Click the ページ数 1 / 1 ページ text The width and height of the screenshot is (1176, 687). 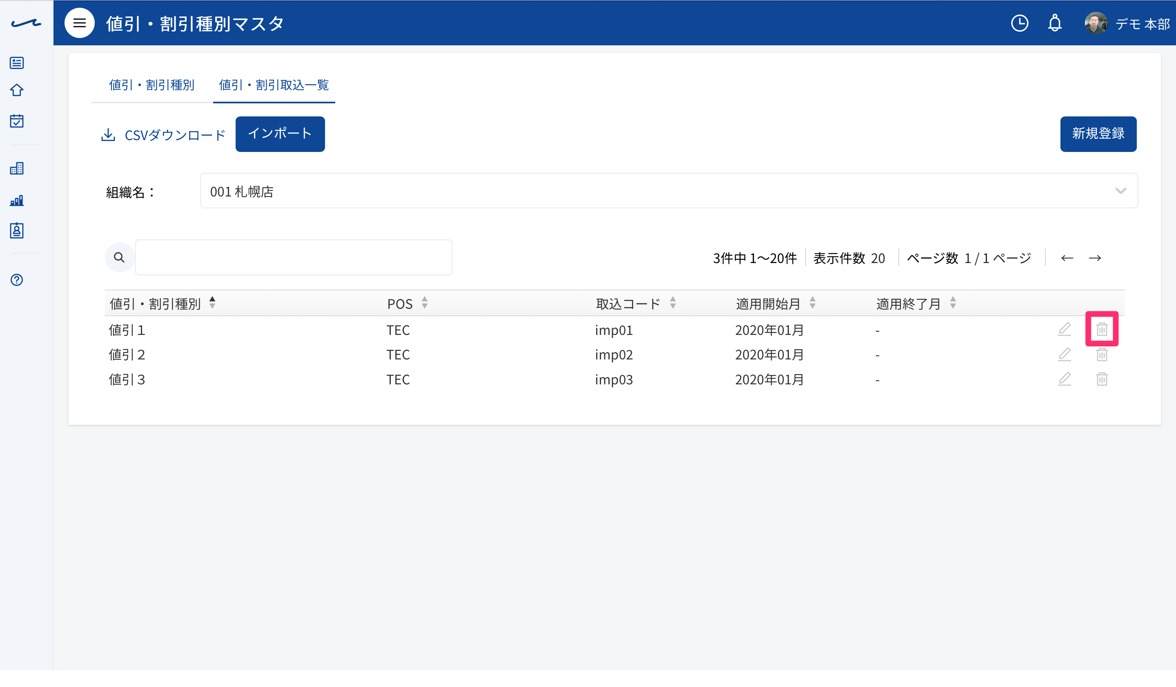click(x=969, y=258)
